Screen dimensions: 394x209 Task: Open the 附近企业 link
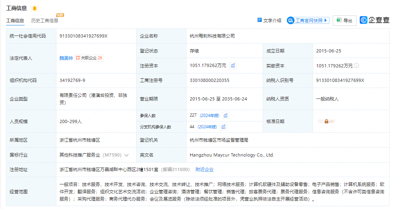click(x=204, y=169)
